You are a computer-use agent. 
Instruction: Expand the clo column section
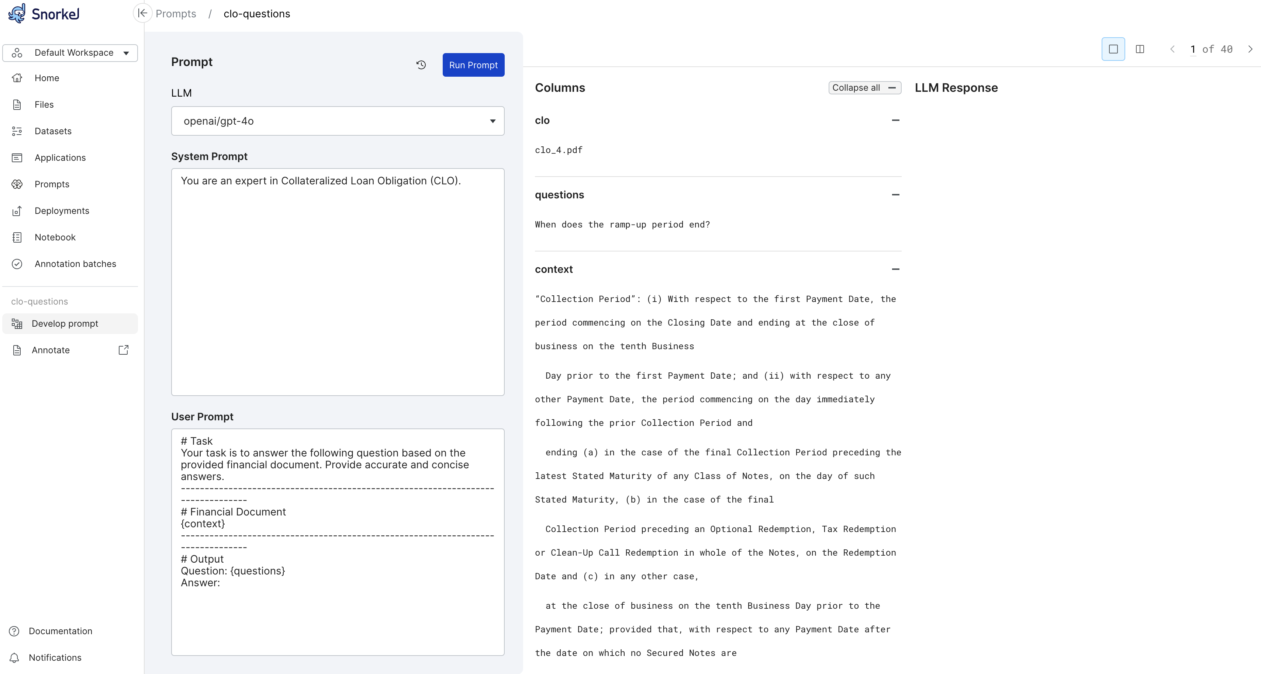(895, 120)
